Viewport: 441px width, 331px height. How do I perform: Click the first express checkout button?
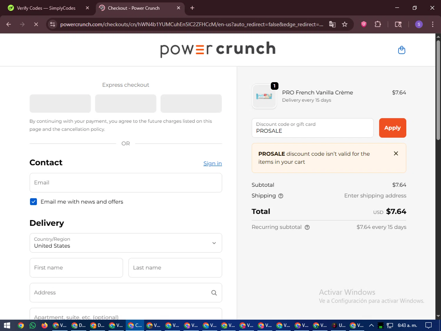tap(60, 104)
